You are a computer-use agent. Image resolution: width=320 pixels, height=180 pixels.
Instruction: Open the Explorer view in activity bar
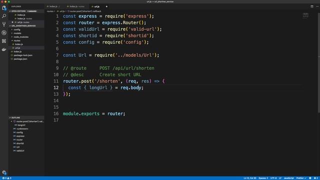4,8
